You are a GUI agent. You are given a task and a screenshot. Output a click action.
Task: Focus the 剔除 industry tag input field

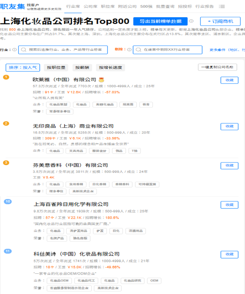point(167,50)
